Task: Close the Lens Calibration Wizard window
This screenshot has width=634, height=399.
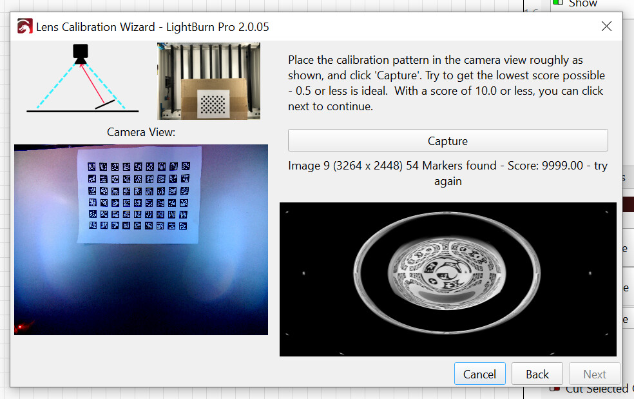Action: pos(606,26)
